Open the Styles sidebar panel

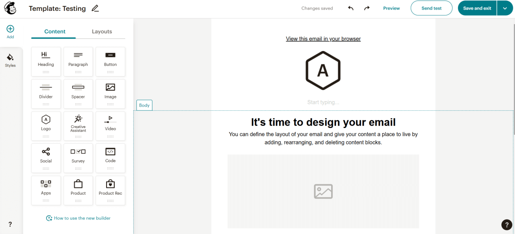[x=10, y=60]
